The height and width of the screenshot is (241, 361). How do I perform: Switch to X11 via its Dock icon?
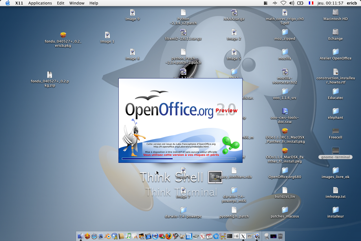click(243, 236)
